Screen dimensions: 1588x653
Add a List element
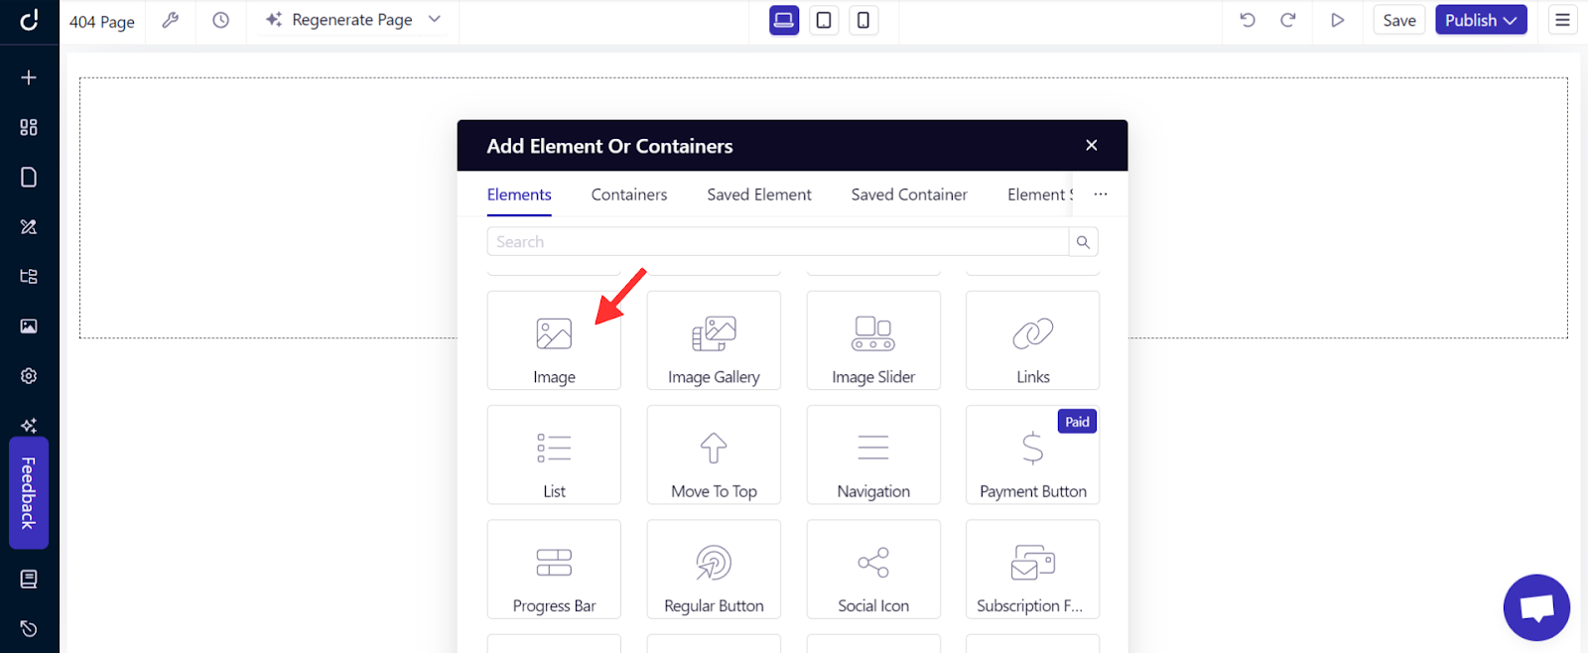click(554, 455)
